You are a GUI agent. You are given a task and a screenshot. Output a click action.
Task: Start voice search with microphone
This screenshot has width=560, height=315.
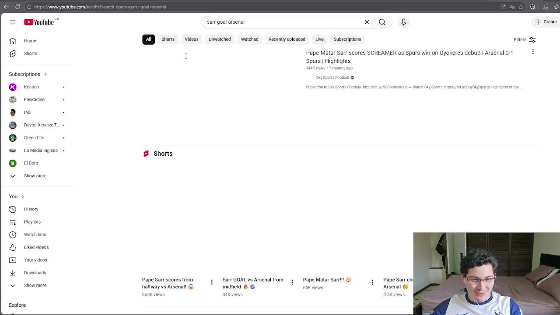click(x=403, y=22)
